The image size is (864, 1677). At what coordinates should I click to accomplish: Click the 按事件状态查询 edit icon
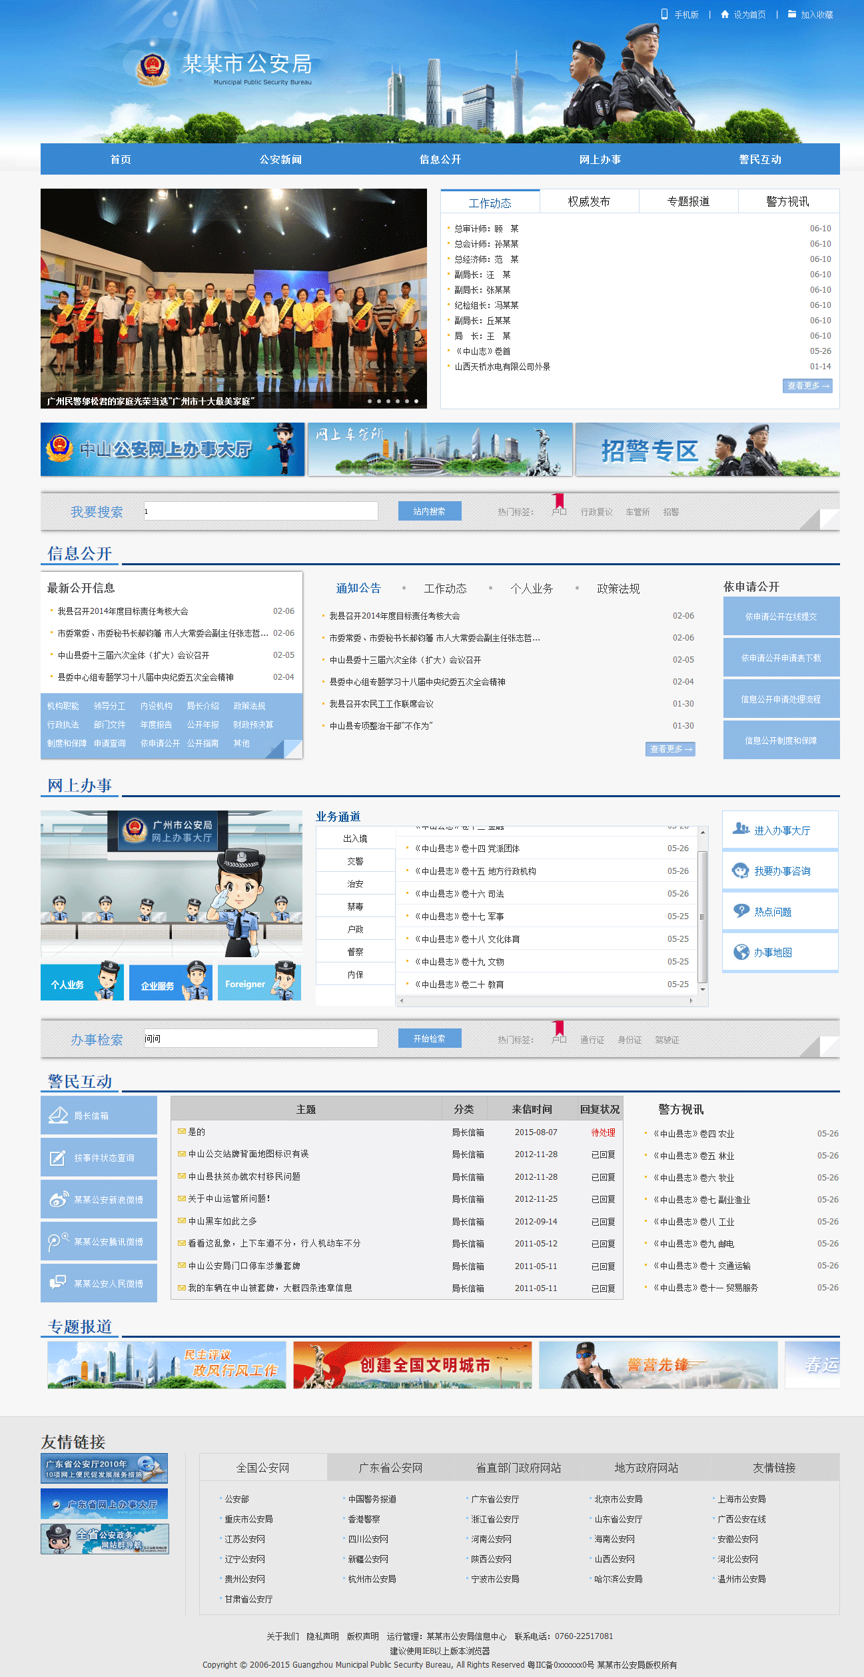(x=59, y=1157)
